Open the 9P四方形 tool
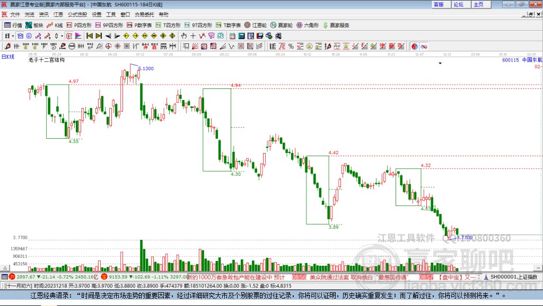This screenshot has width=543, height=306. (x=109, y=25)
